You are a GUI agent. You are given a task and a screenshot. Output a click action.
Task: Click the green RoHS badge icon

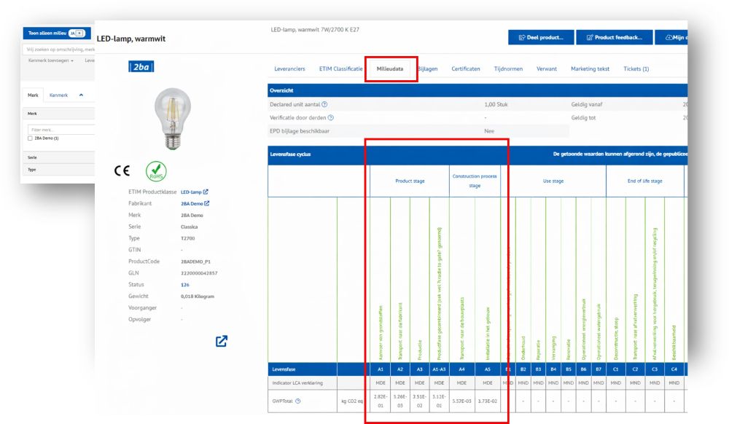pos(156,171)
